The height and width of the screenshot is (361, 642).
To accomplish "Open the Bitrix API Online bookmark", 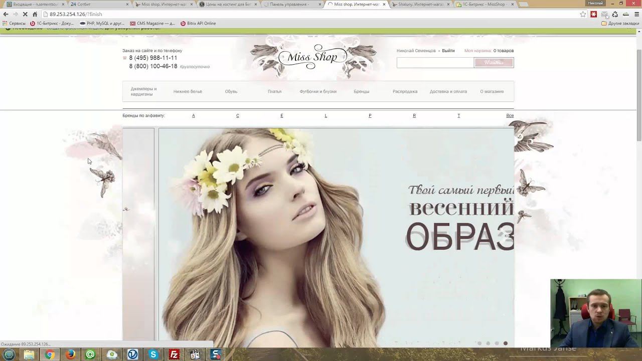I will pyautogui.click(x=198, y=24).
